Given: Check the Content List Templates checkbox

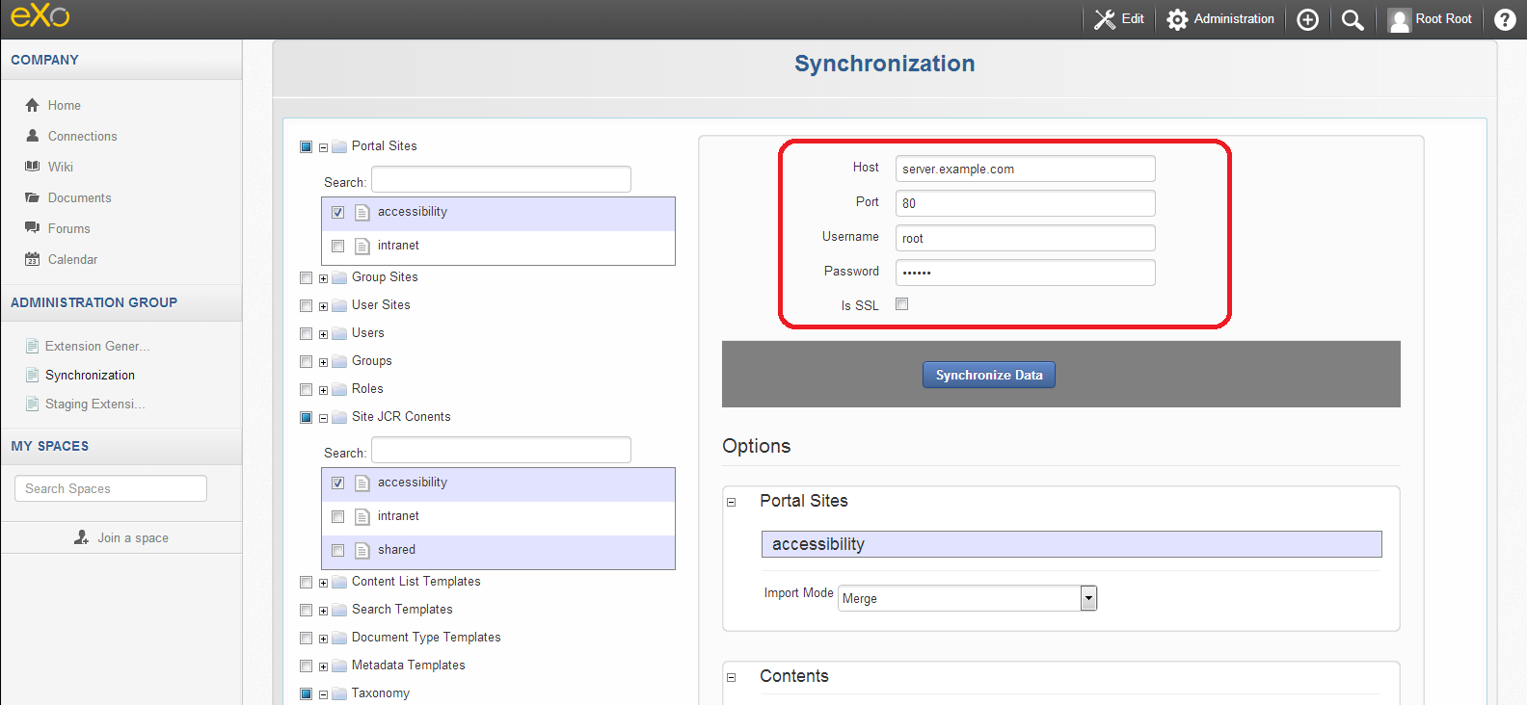Looking at the screenshot, I should tap(306, 582).
